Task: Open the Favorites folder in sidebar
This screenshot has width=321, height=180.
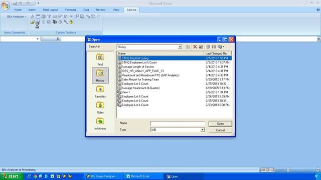Action: (100, 91)
